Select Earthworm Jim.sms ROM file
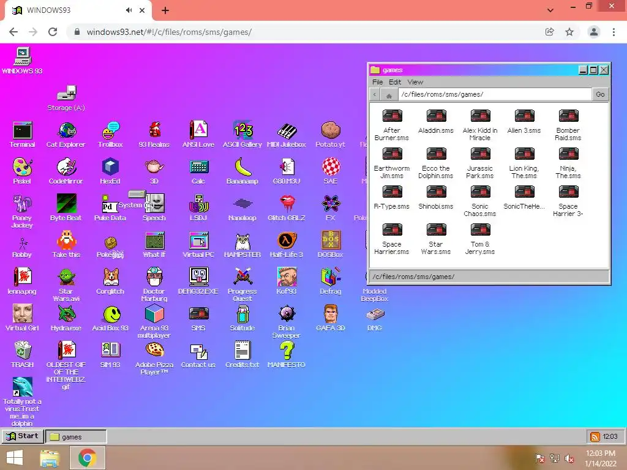Screen dimensions: 627x470 tap(392, 163)
